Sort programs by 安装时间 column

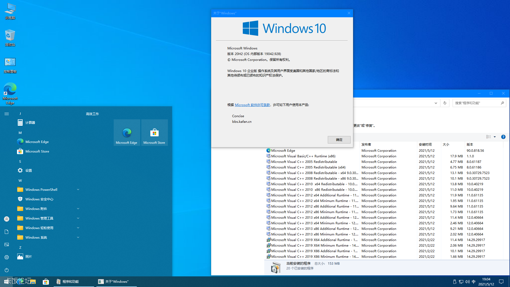[x=429, y=145]
